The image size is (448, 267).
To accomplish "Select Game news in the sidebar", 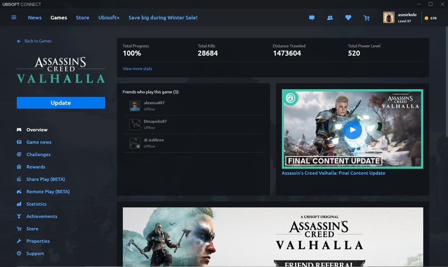I will (39, 142).
